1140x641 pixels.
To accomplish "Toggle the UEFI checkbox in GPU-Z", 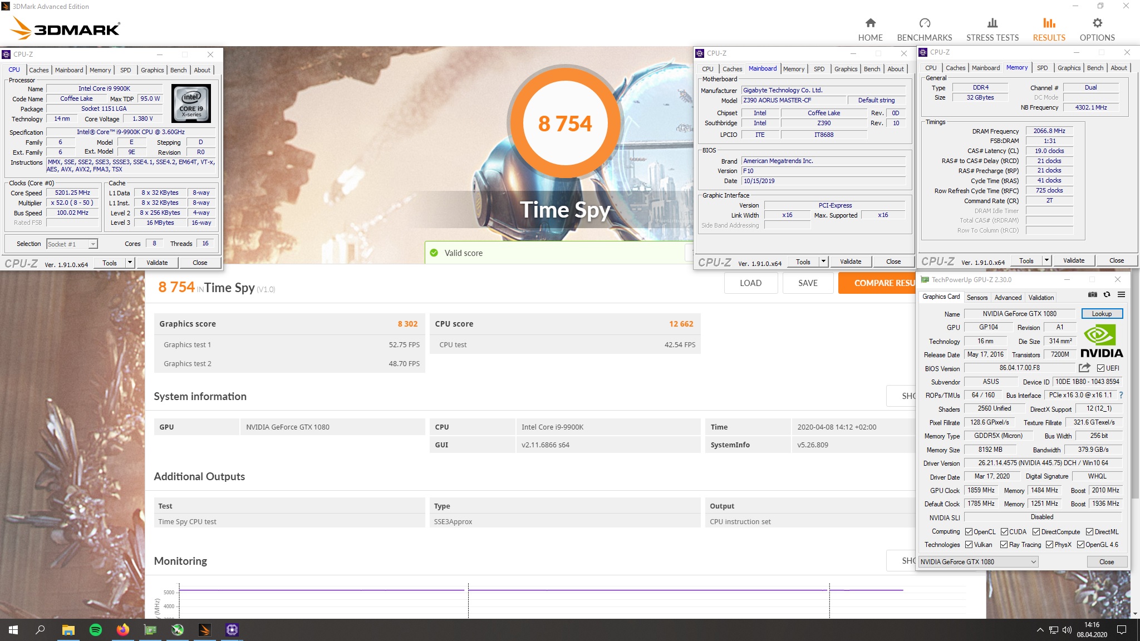I will [1100, 368].
